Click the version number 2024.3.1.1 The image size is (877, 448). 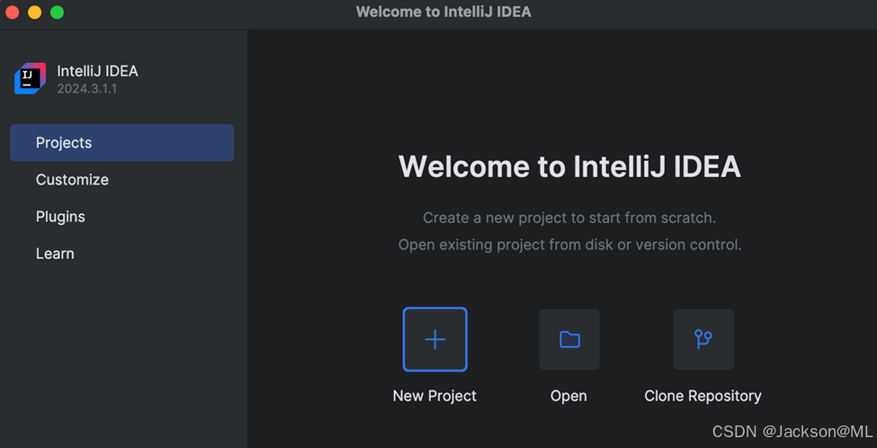pyautogui.click(x=87, y=89)
